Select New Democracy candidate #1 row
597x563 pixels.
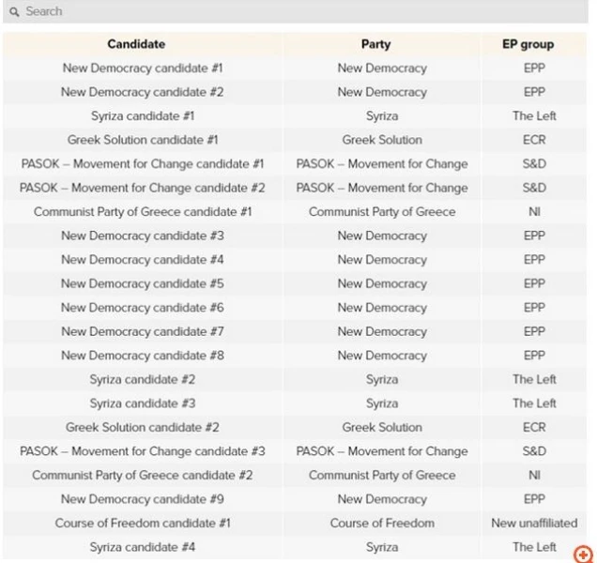[x=143, y=68]
